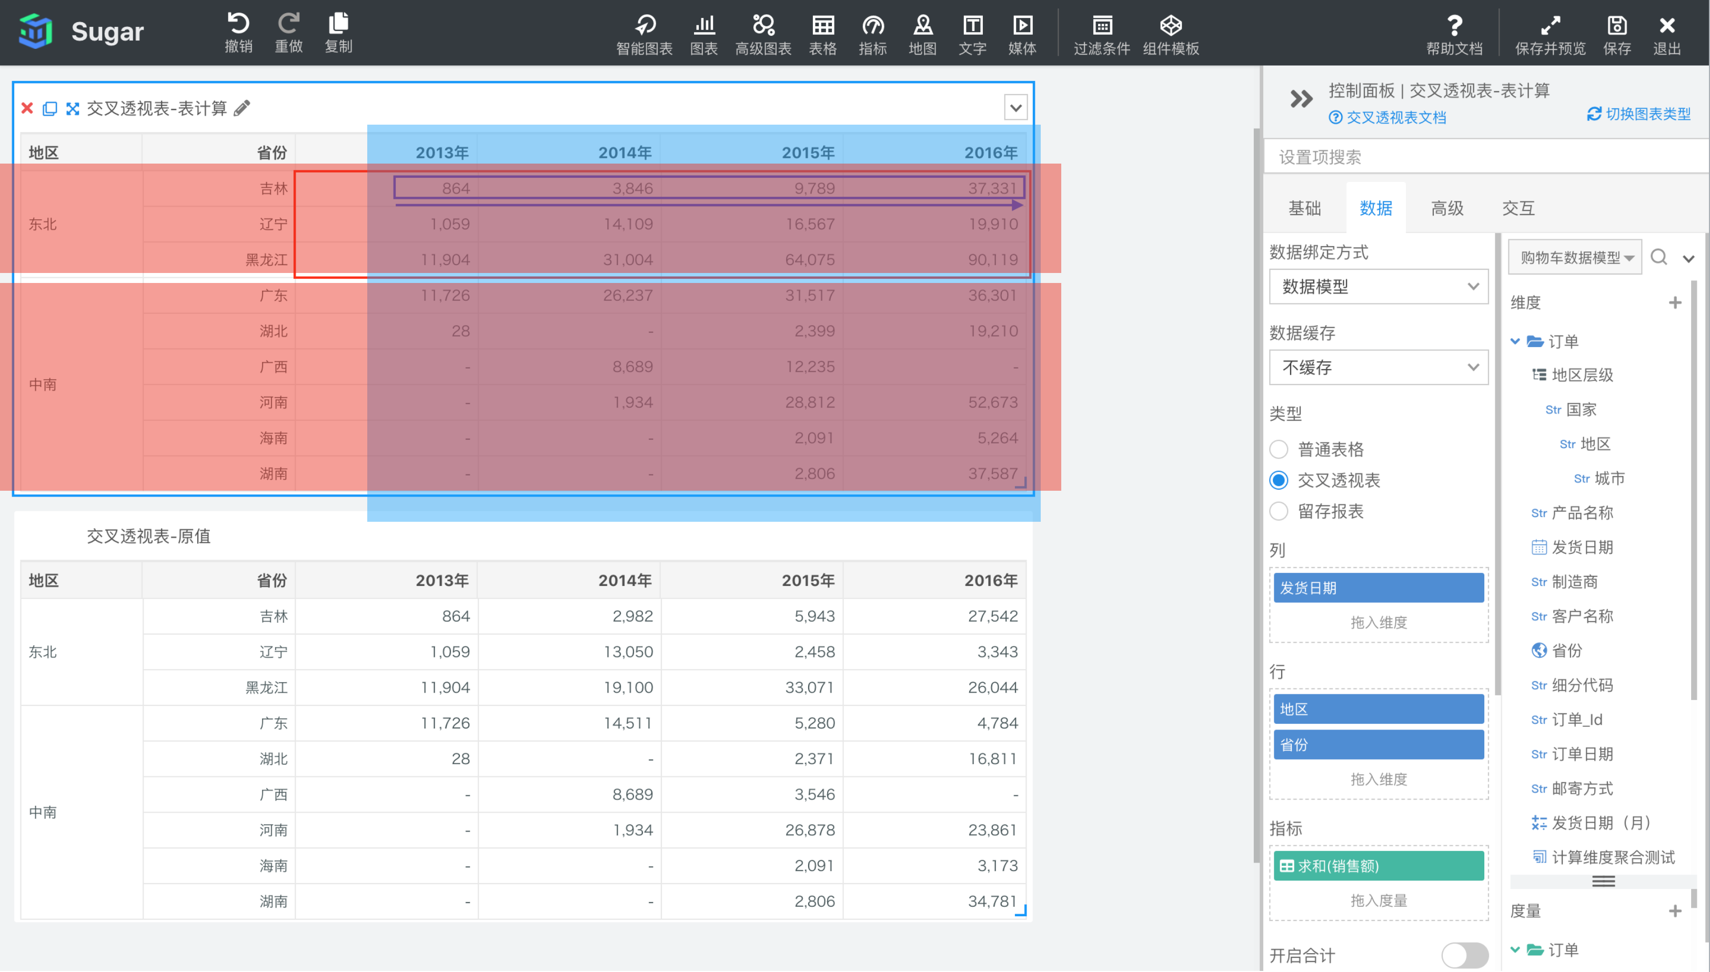Search fields with the magnifier icon

pyautogui.click(x=1658, y=257)
